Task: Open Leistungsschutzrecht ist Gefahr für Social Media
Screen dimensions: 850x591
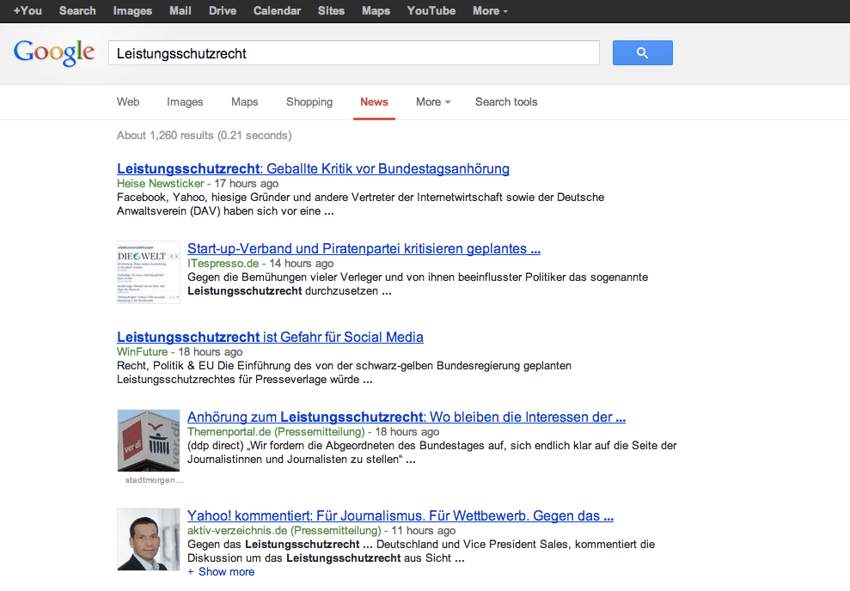Action: point(270,337)
